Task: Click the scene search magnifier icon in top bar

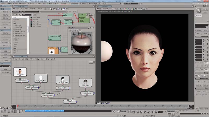Action: 139,4
